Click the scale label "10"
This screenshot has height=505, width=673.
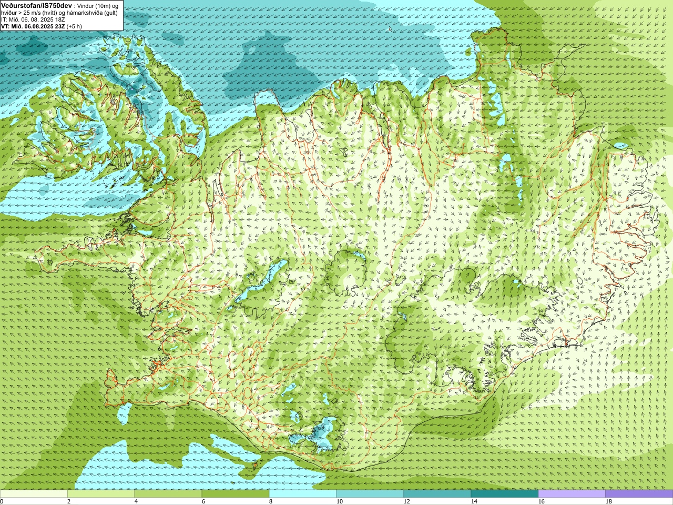339,501
